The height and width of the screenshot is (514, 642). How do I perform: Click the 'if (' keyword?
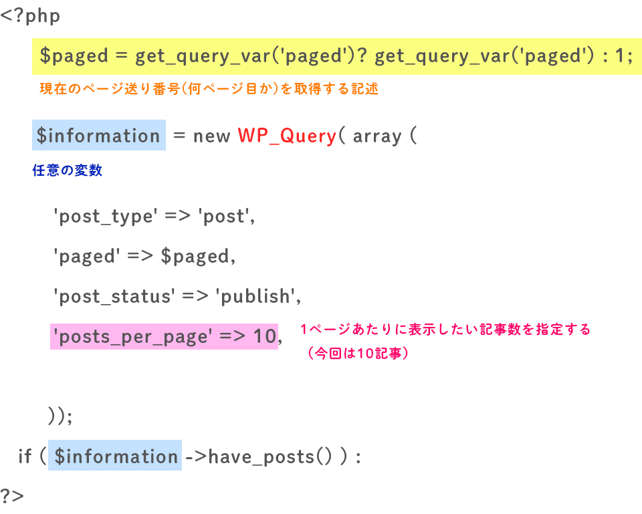[31, 457]
